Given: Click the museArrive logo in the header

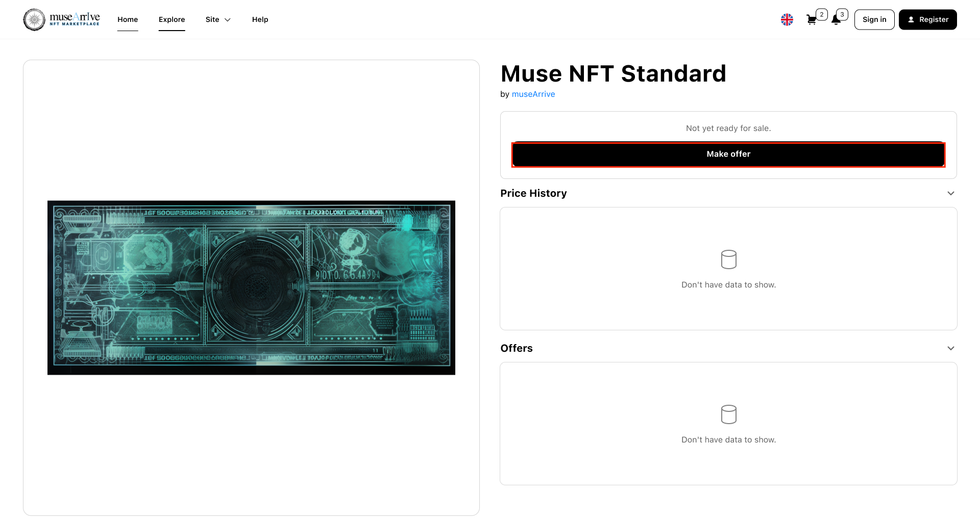Looking at the screenshot, I should pyautogui.click(x=61, y=19).
